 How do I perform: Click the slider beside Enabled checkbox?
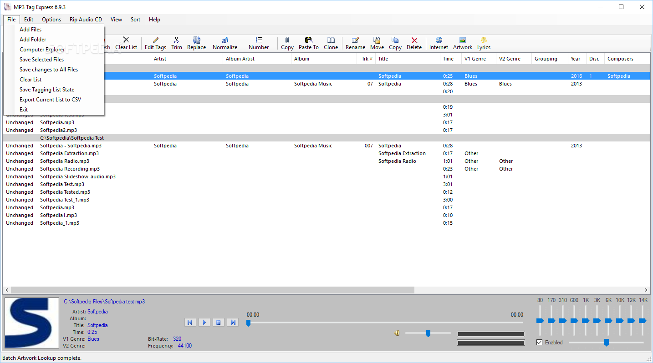(606, 343)
